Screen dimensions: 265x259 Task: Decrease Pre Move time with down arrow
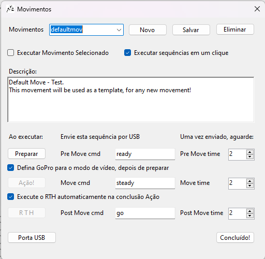click(250, 157)
